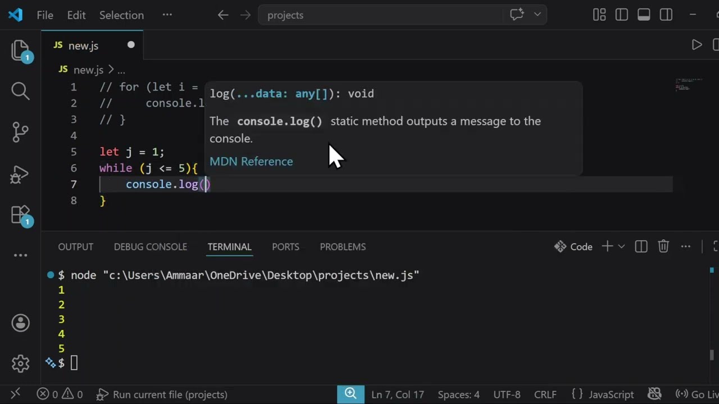This screenshot has width=719, height=404.
Task: Open the File menu
Action: point(45,15)
